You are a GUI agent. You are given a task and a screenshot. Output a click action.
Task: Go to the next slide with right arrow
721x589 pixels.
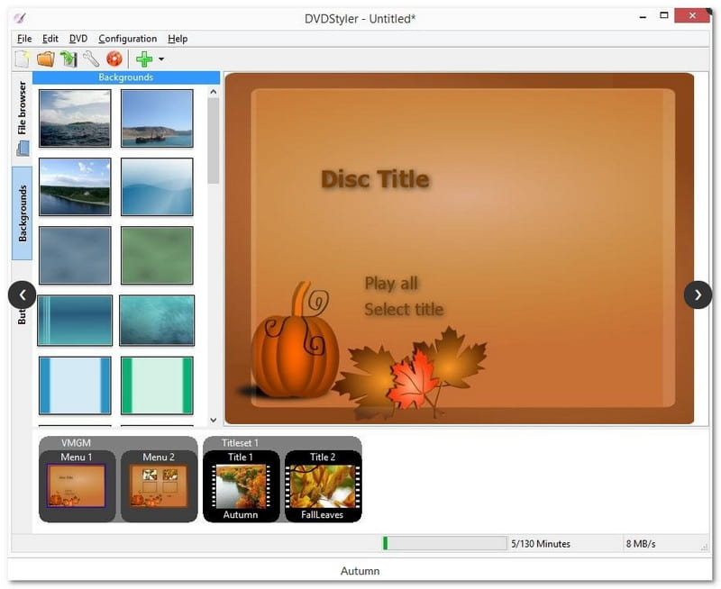coord(698,295)
